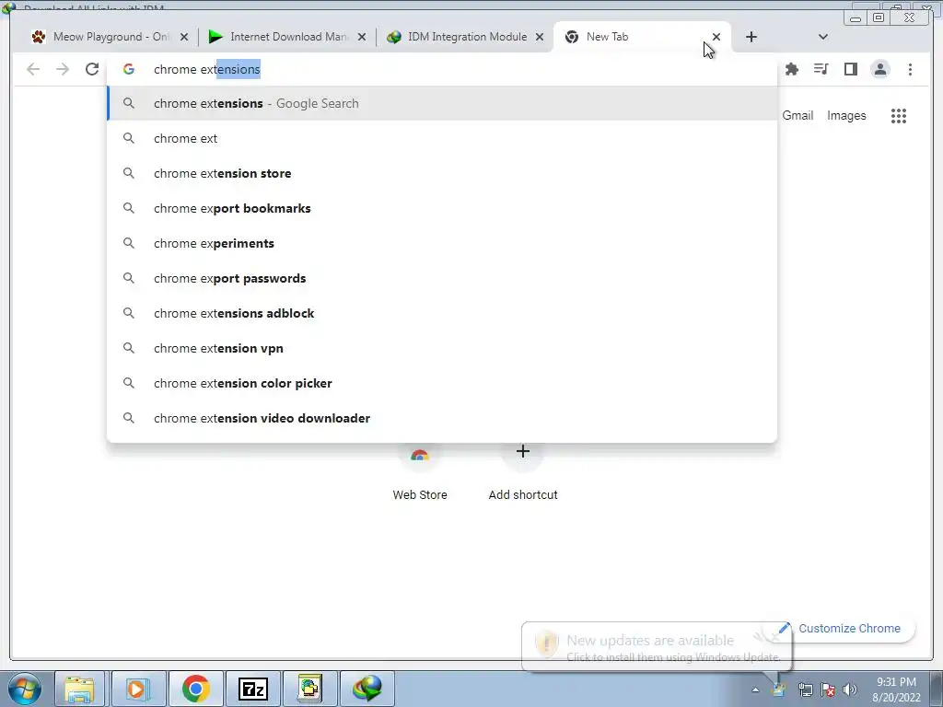
Task: Click the 'New updates are available' notification
Action: (x=657, y=646)
